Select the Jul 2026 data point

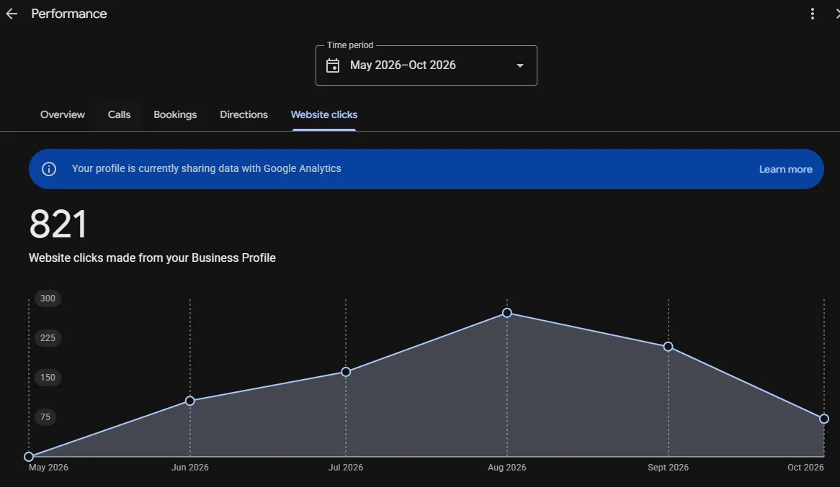[x=346, y=372]
